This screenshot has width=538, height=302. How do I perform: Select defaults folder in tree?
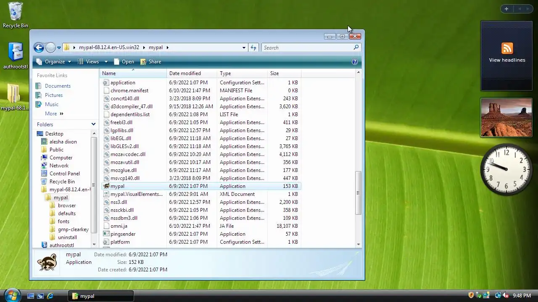[x=67, y=213]
